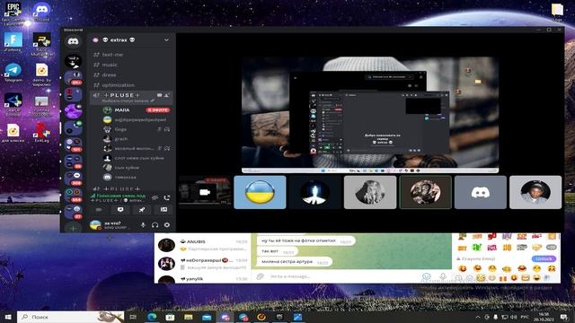Deafen with headphones icon in user panel
This screenshot has width=575, height=323.
155,225
